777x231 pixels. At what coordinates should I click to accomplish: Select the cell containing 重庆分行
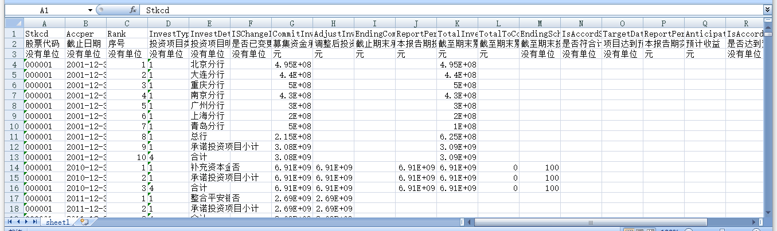point(209,85)
